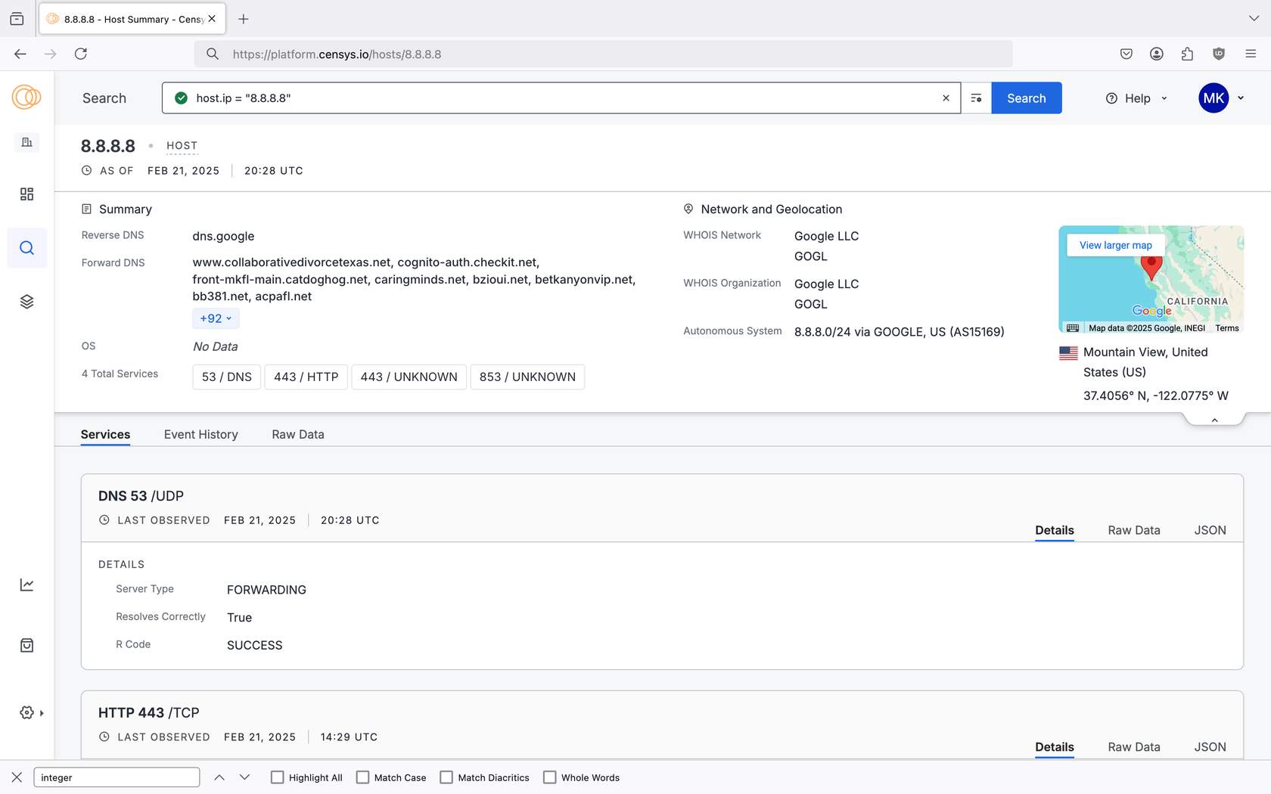1271x794 pixels.
Task: Click View larger map link
Action: pos(1116,245)
